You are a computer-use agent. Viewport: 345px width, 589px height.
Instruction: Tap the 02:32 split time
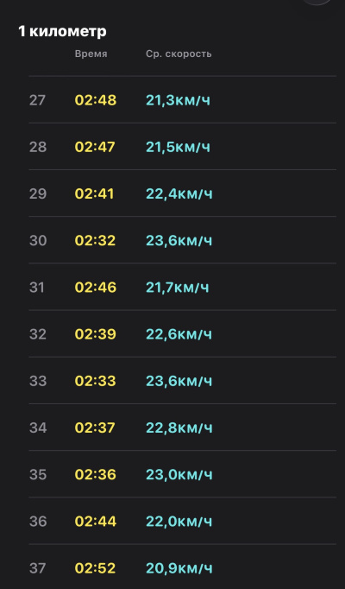95,240
